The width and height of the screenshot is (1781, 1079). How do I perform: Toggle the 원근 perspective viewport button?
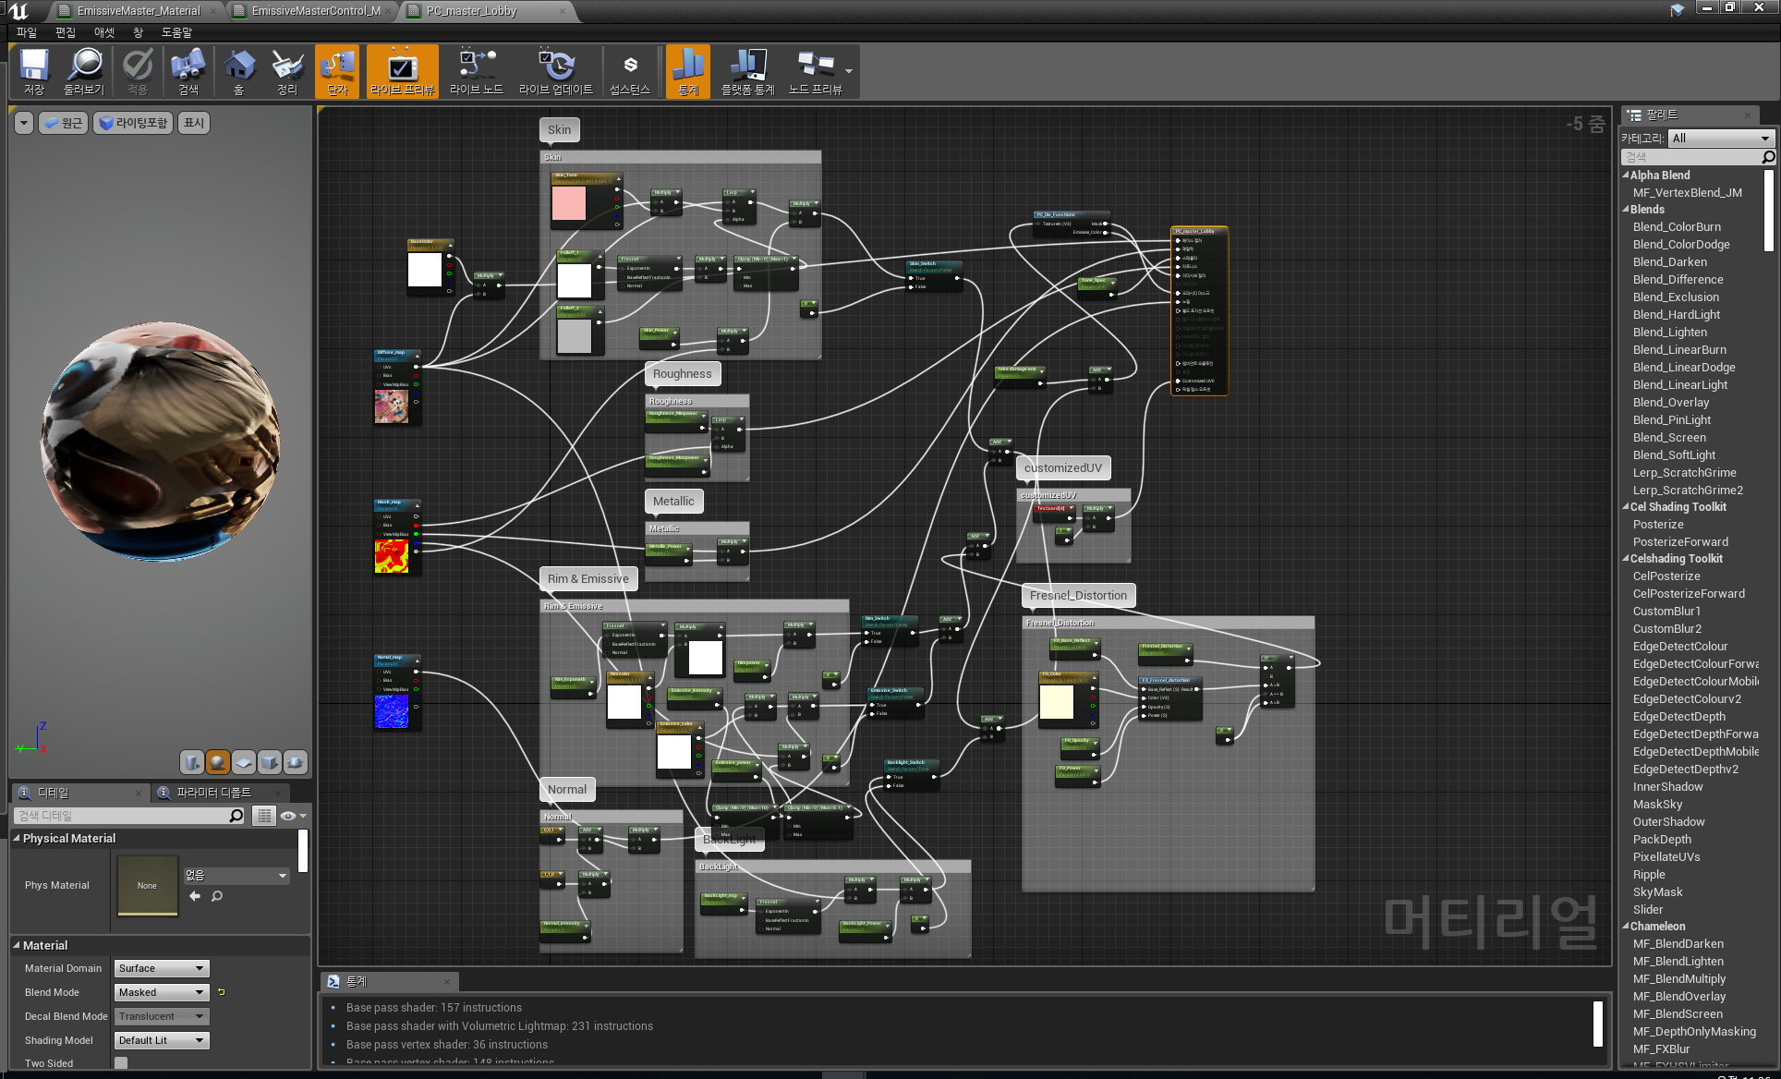point(64,123)
